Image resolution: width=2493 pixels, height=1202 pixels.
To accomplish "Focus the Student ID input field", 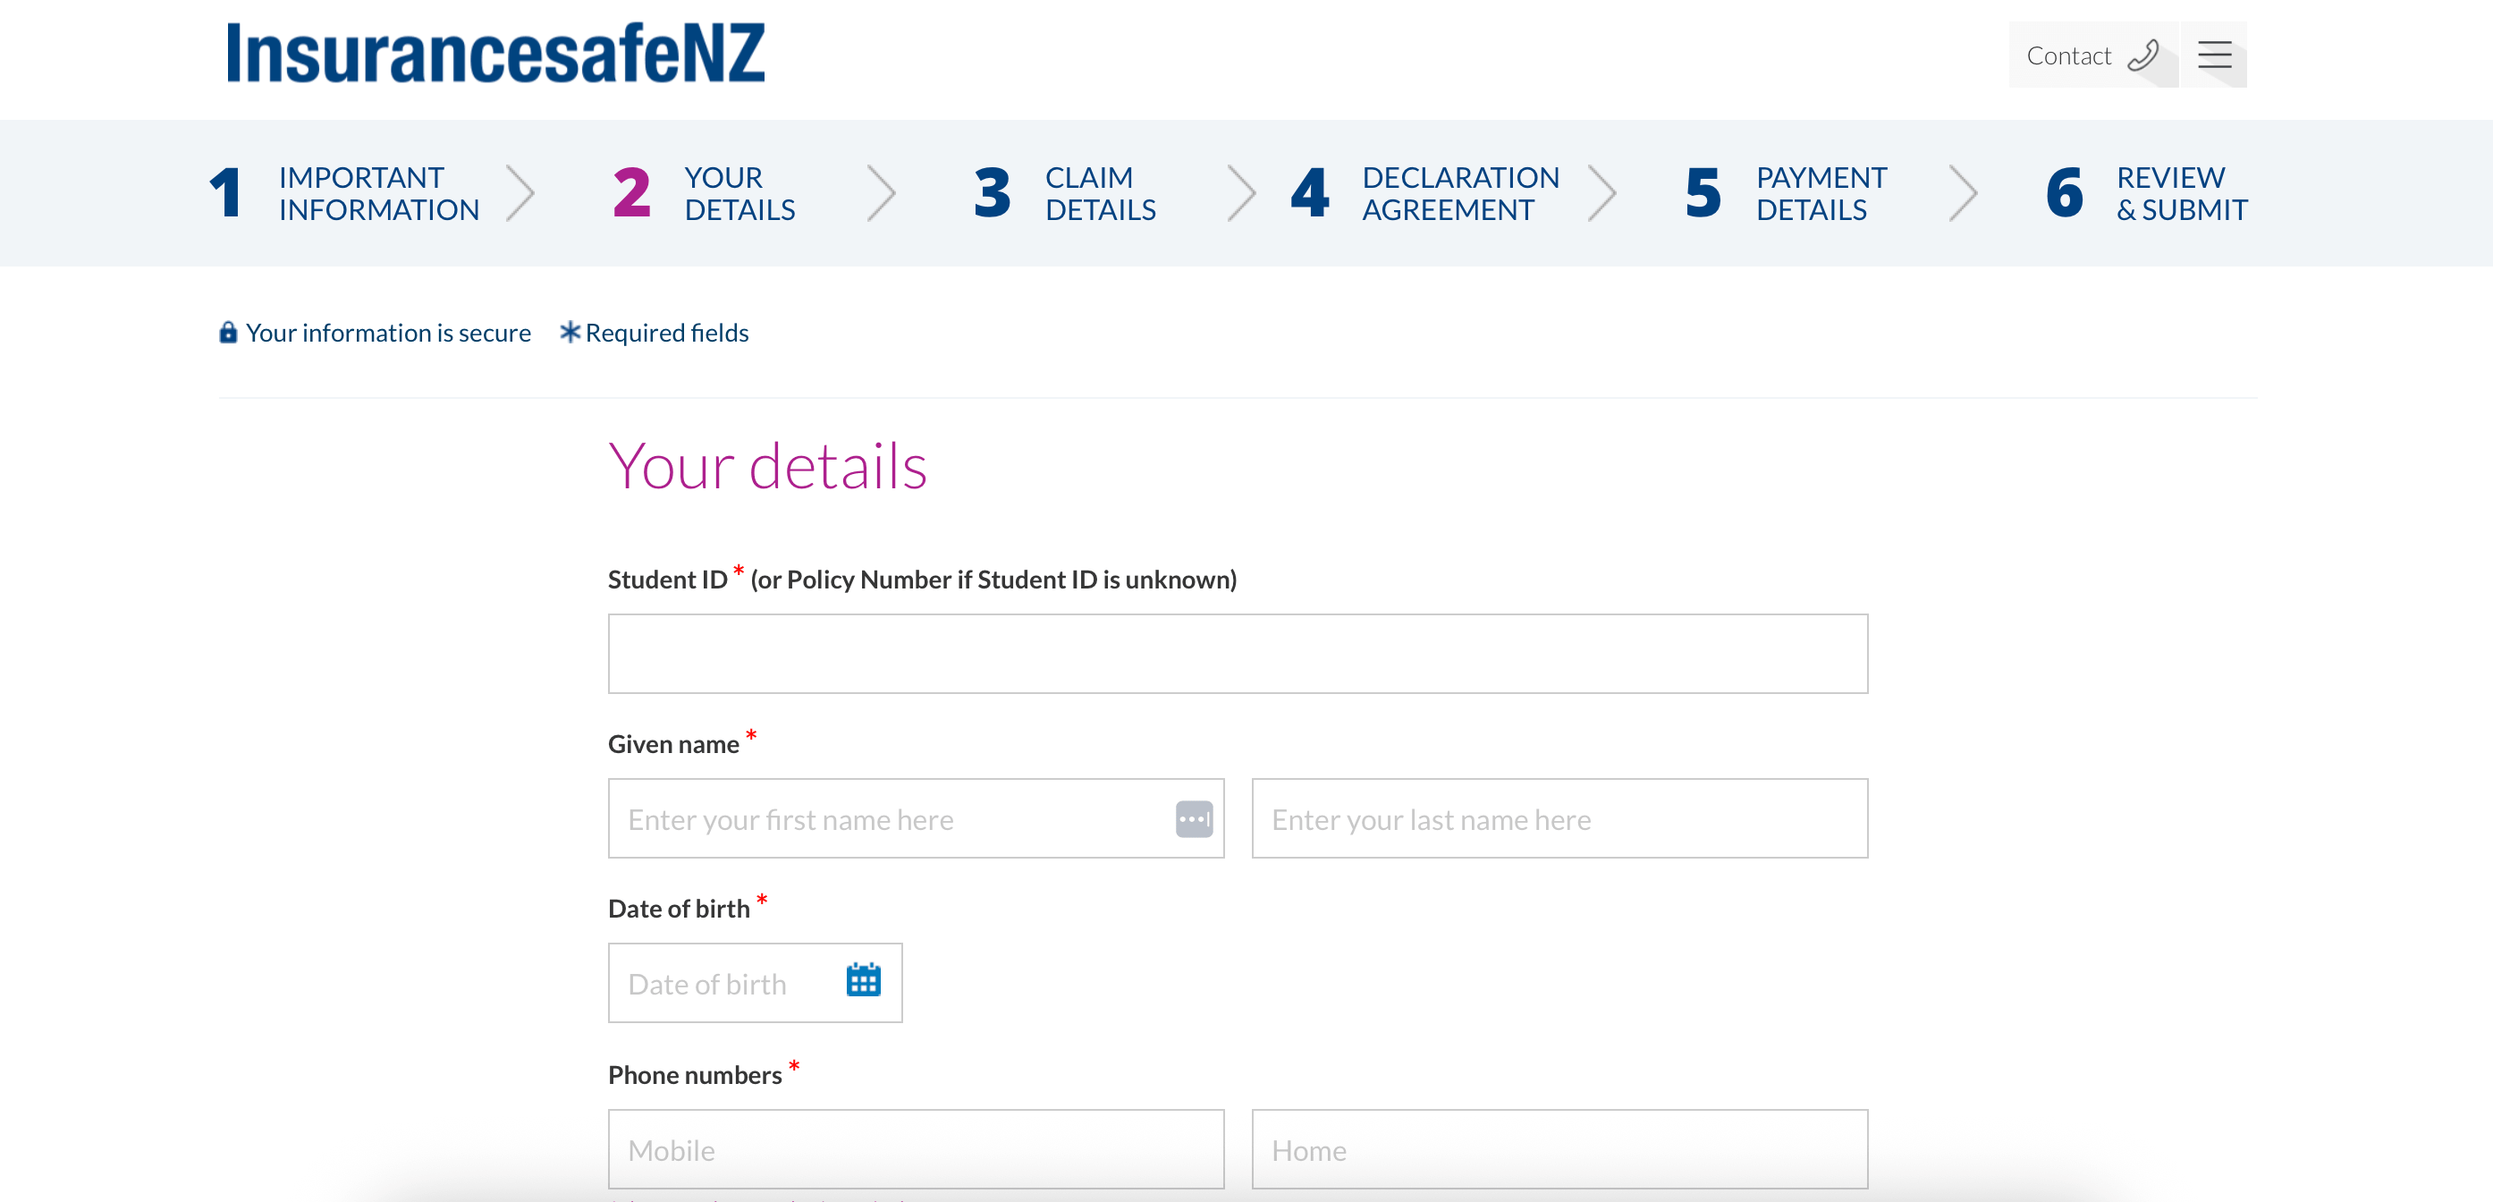I will tap(1238, 653).
